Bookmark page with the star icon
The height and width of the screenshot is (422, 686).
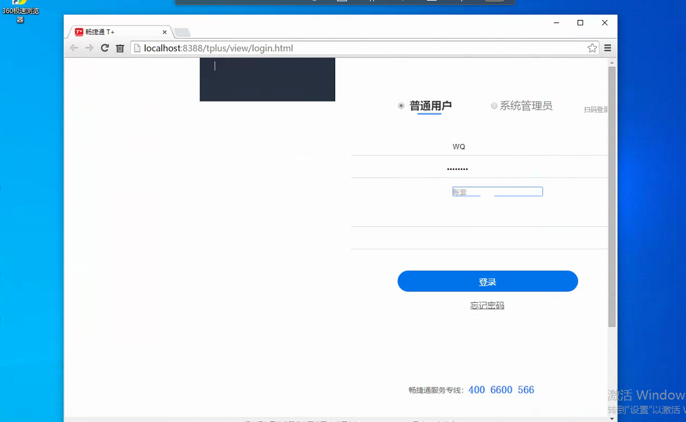click(592, 48)
